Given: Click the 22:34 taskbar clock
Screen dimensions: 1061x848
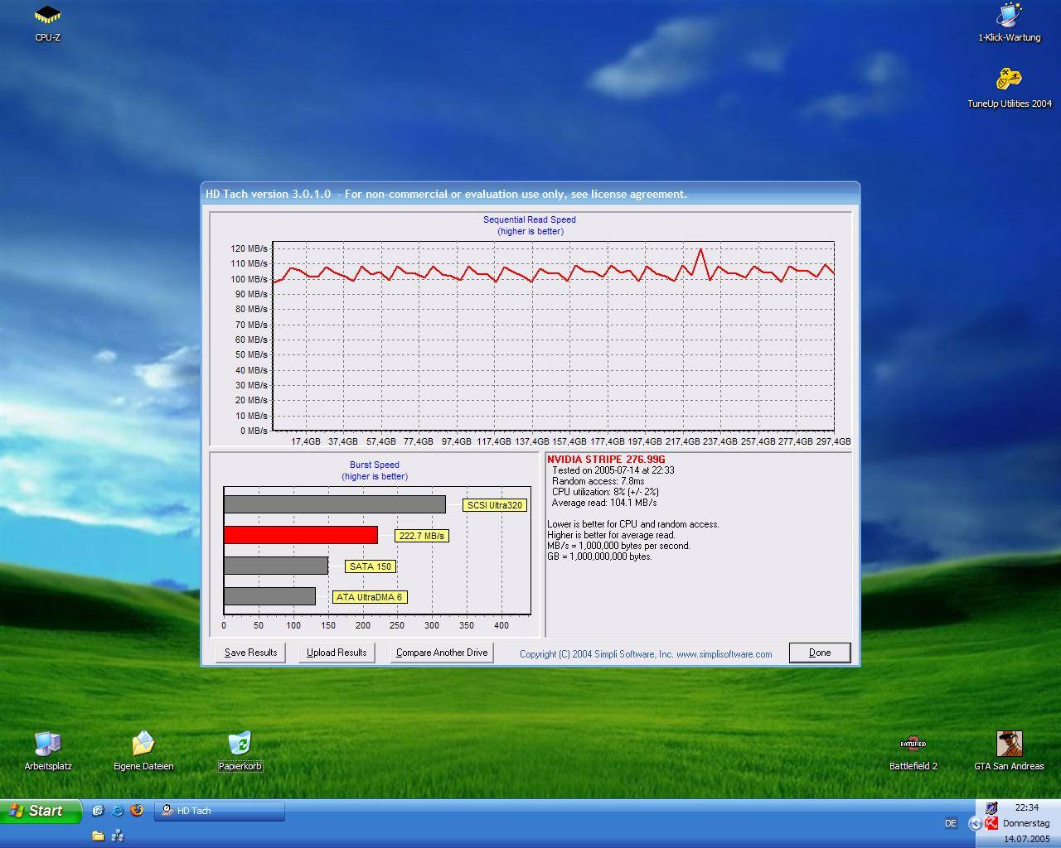Looking at the screenshot, I should [1026, 807].
